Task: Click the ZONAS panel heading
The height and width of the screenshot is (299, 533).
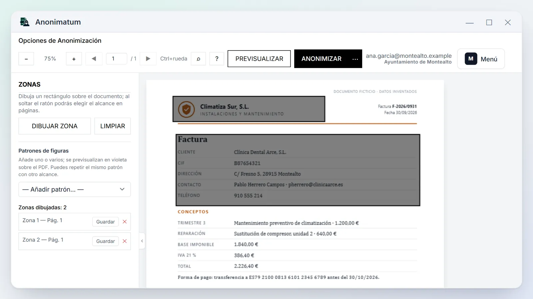Action: 29,84
